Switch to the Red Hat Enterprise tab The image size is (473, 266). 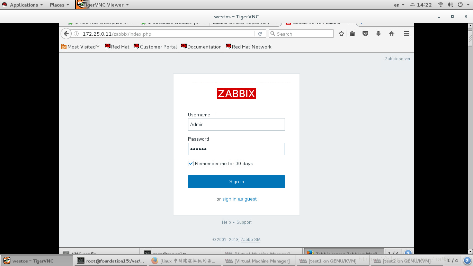coord(100,24)
